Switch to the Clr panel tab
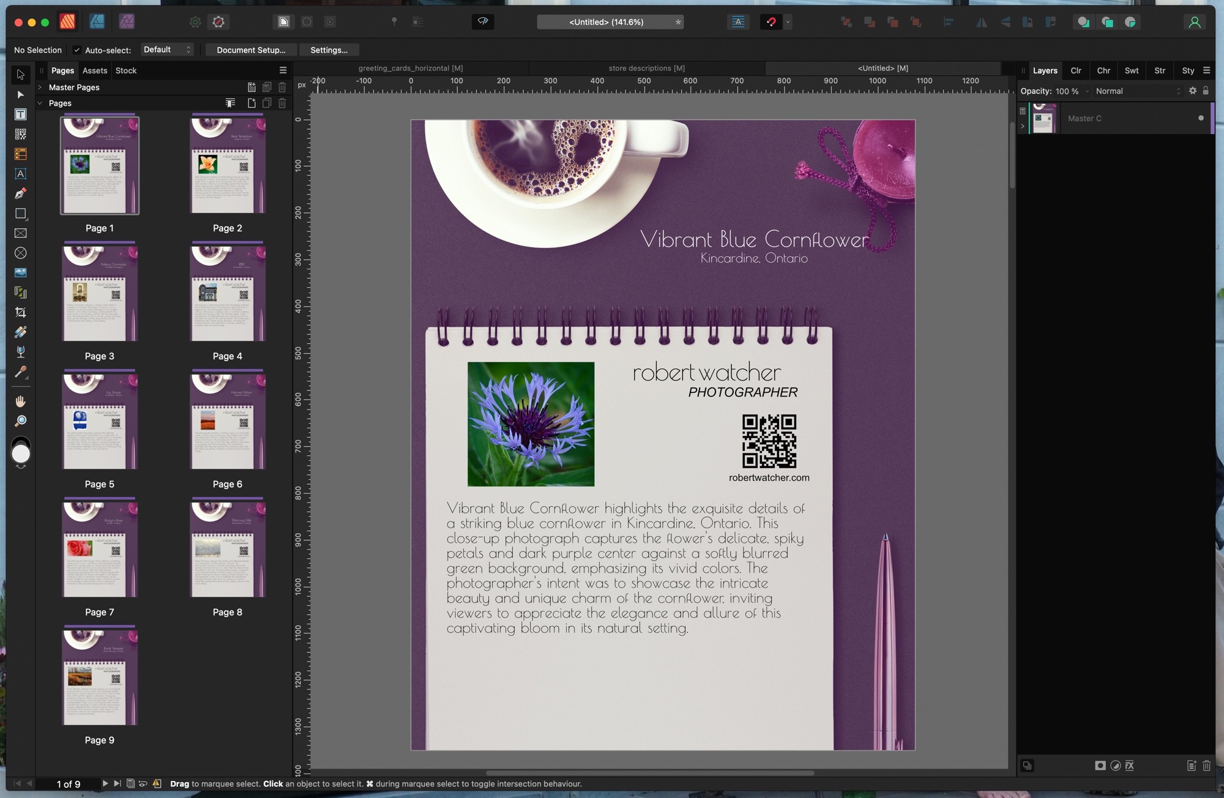 [x=1076, y=70]
